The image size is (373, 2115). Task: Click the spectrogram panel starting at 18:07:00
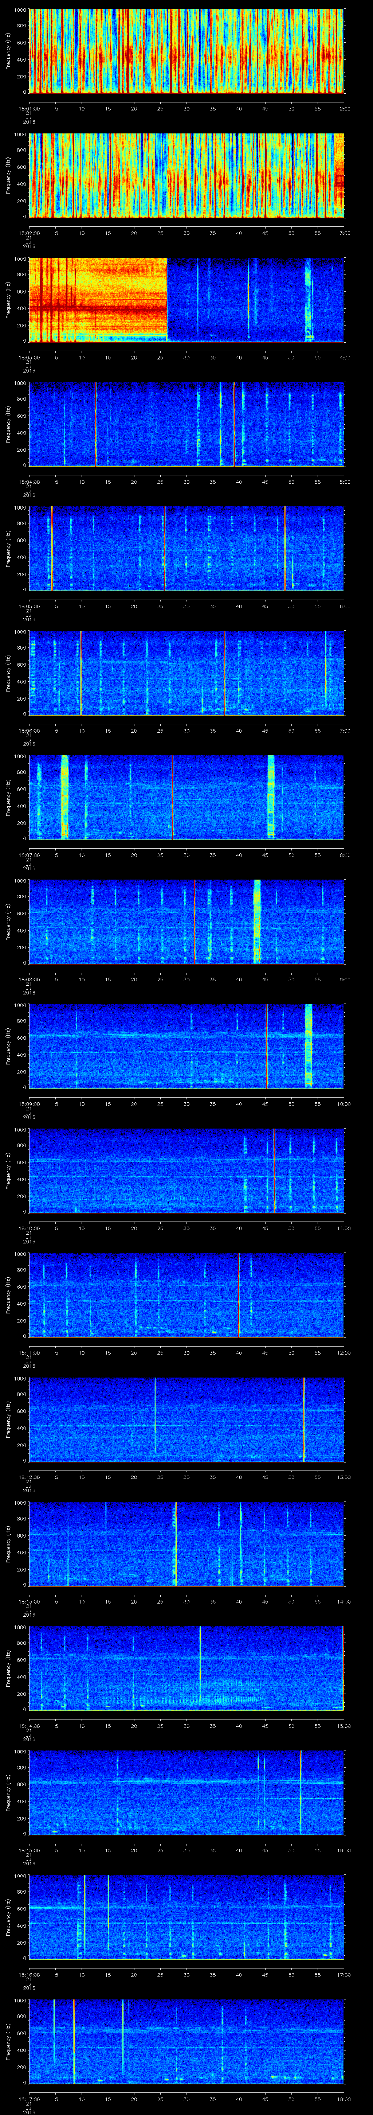[x=187, y=797]
